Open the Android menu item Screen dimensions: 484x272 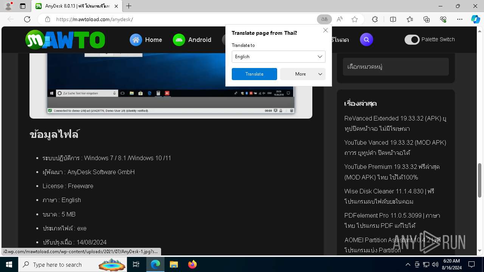(200, 40)
